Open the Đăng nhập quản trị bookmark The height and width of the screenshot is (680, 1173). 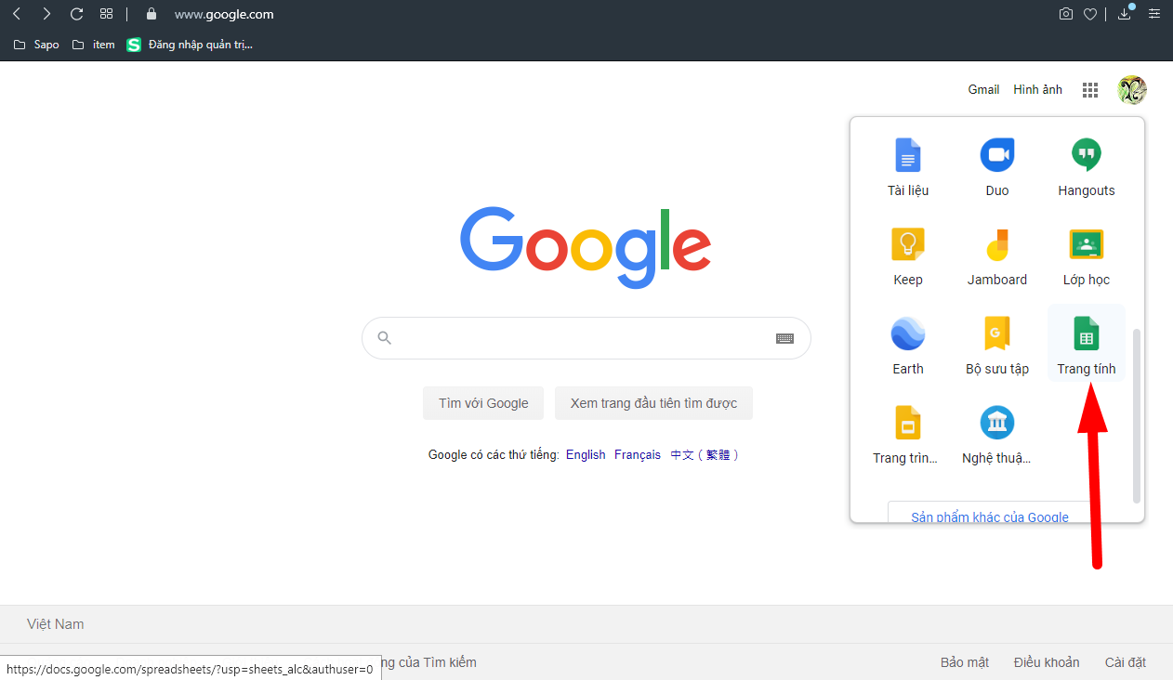coord(190,45)
